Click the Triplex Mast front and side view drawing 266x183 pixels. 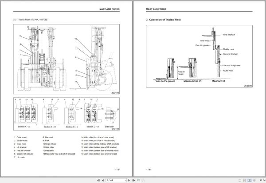coord(66,59)
